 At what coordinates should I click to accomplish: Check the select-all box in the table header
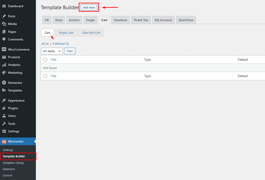(x=45, y=59)
